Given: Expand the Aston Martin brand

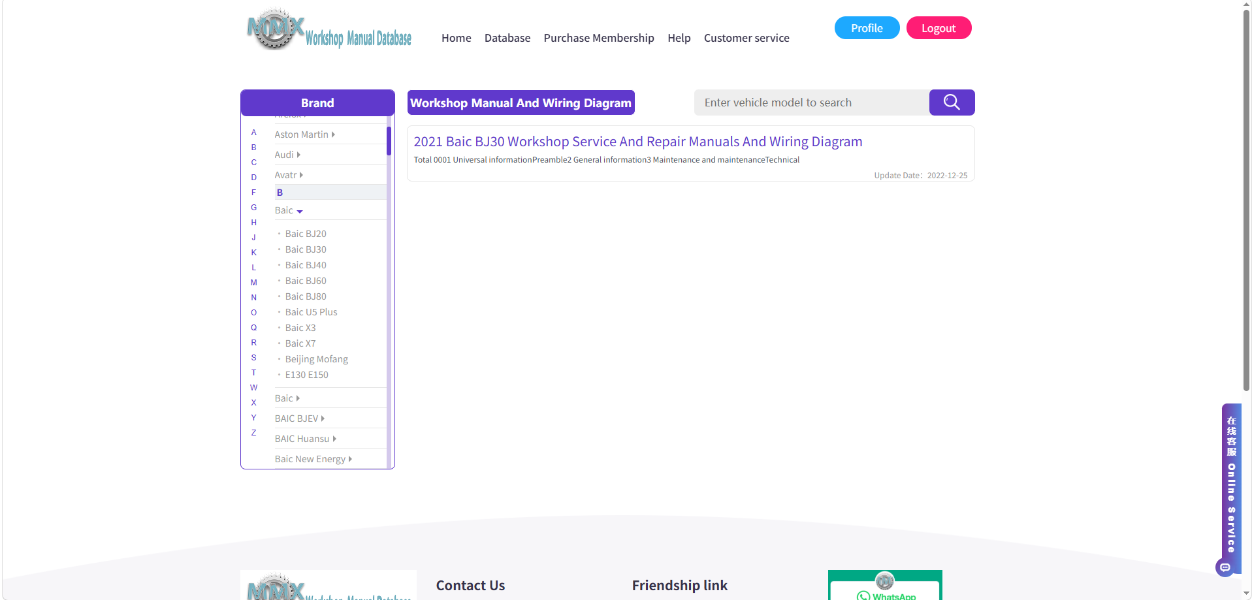Looking at the screenshot, I should pyautogui.click(x=304, y=134).
